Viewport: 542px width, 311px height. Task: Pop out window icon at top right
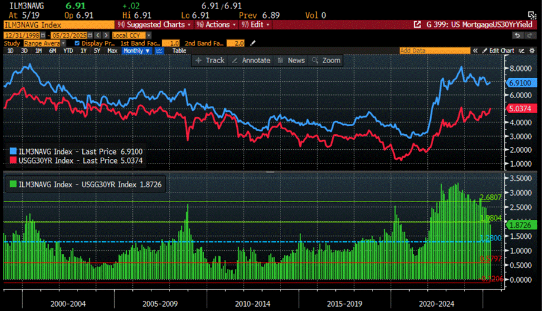[x=532, y=15]
